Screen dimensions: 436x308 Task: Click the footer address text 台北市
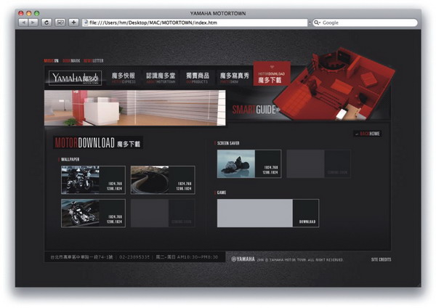(81, 257)
